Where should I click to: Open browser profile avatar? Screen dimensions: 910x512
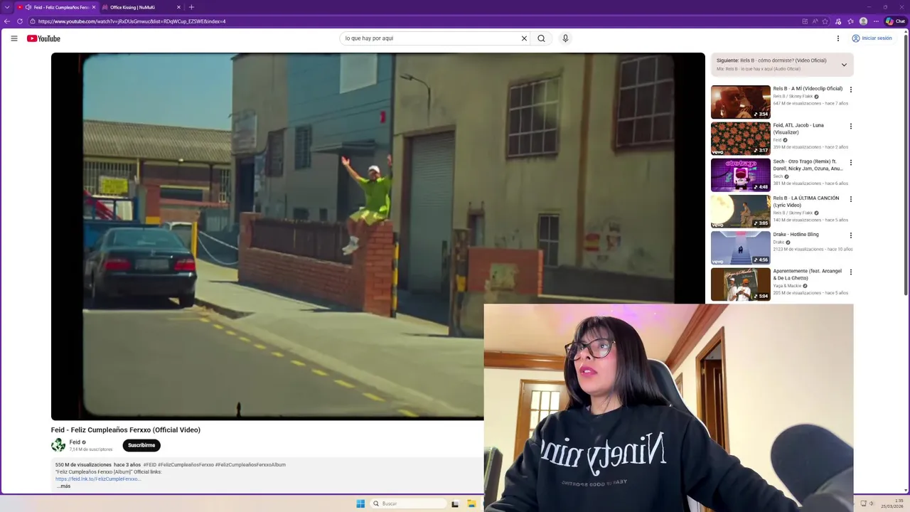click(863, 21)
